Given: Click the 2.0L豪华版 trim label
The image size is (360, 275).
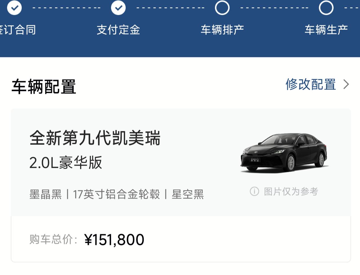Looking at the screenshot, I should pos(66,163).
